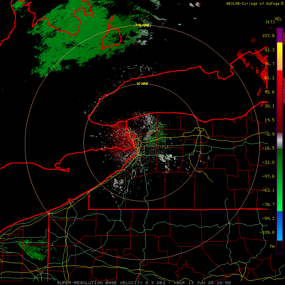Click the -16.5 legend value
This screenshot has height=285, width=285.
tap(268, 148)
